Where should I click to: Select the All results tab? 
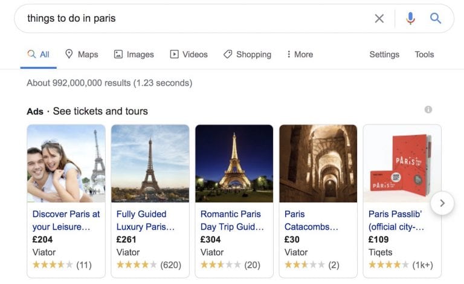click(x=39, y=54)
